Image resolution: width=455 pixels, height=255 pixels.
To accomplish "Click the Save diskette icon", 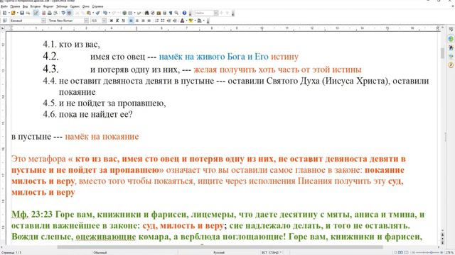I will (22, 13).
